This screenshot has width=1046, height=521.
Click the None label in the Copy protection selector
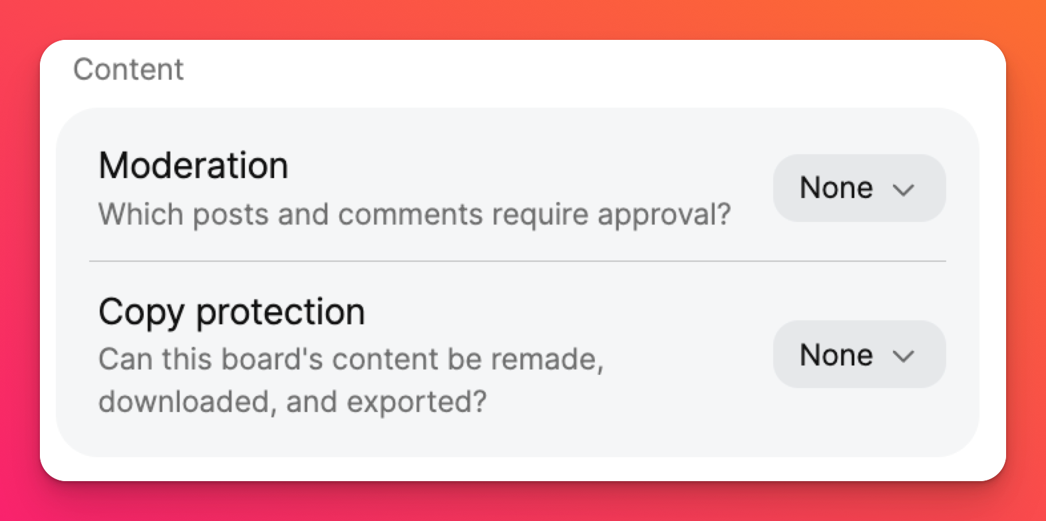pyautogui.click(x=836, y=355)
